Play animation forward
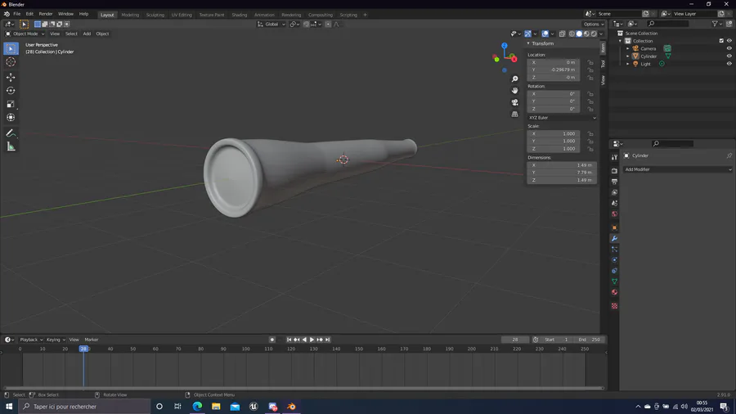 click(x=312, y=340)
